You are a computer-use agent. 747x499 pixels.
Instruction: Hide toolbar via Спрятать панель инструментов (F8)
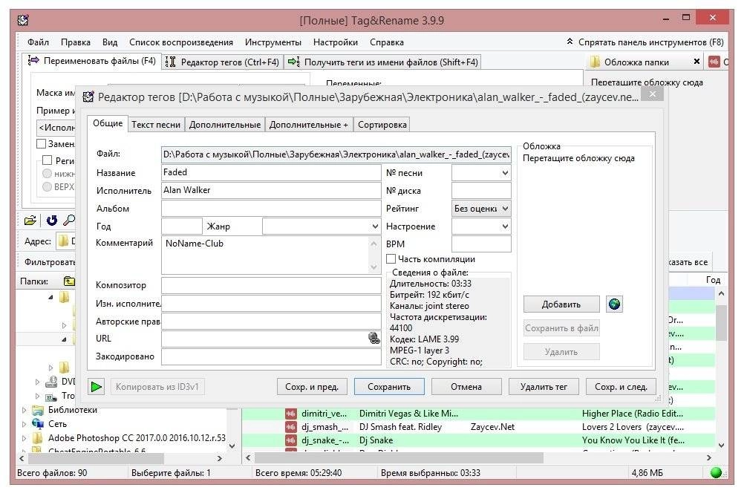[x=645, y=42]
